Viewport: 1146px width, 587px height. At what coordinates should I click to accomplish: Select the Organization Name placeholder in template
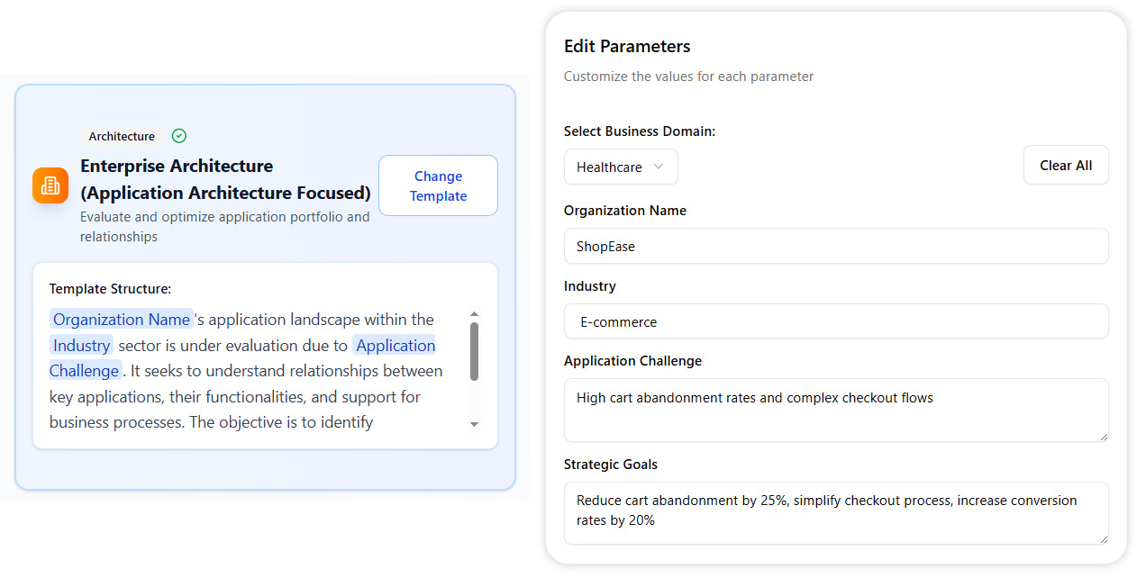tap(122, 320)
